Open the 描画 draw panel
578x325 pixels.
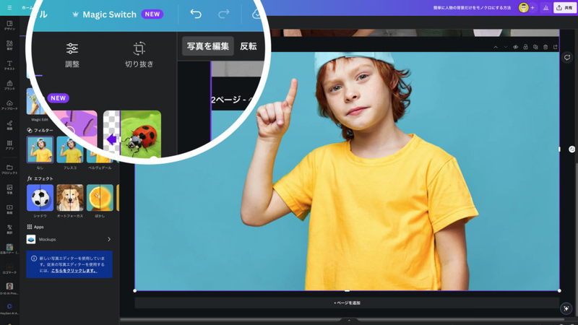coord(9,125)
